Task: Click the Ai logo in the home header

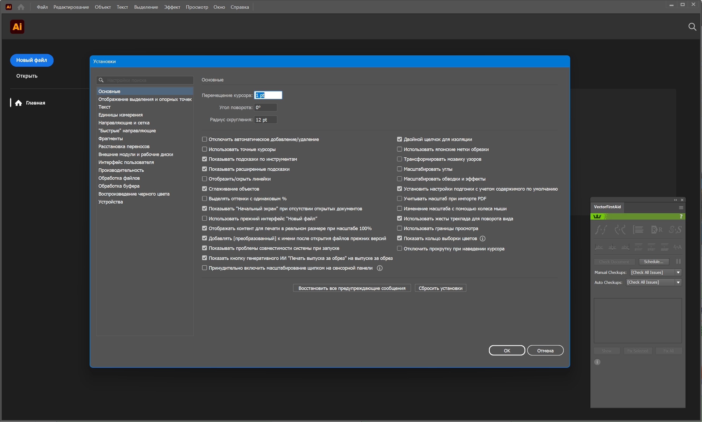Action: pyautogui.click(x=17, y=27)
